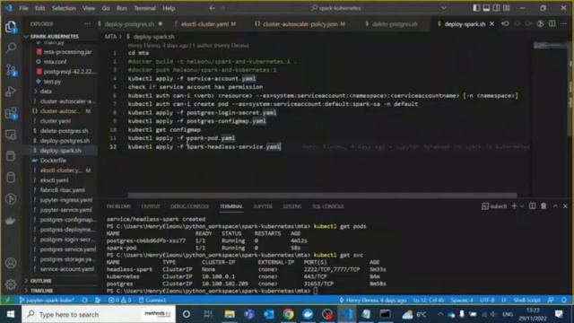
Task: Open the Customize Layout button
Action: pyautogui.click(x=506, y=8)
